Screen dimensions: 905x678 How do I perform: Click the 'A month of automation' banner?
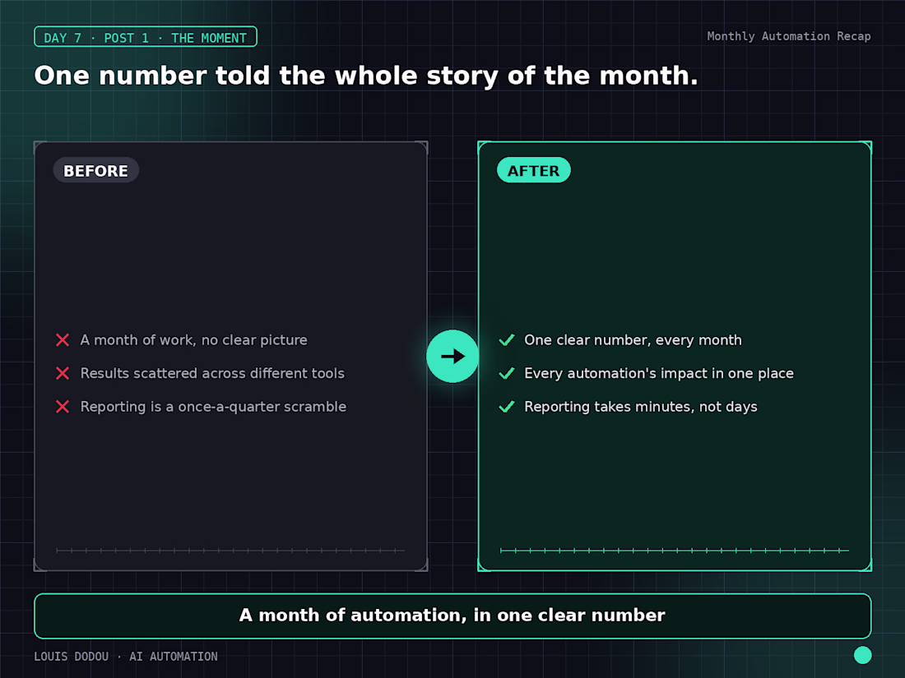(452, 616)
